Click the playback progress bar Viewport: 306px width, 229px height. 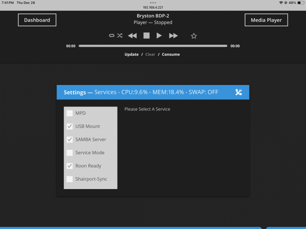153,46
